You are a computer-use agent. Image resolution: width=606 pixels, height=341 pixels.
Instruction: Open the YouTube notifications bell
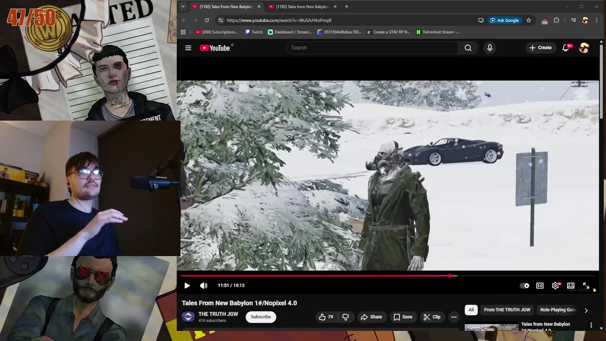566,48
